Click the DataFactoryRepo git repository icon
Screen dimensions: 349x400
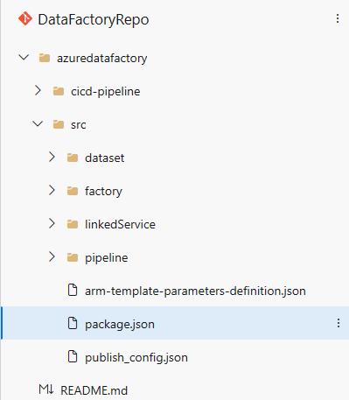click(25, 18)
